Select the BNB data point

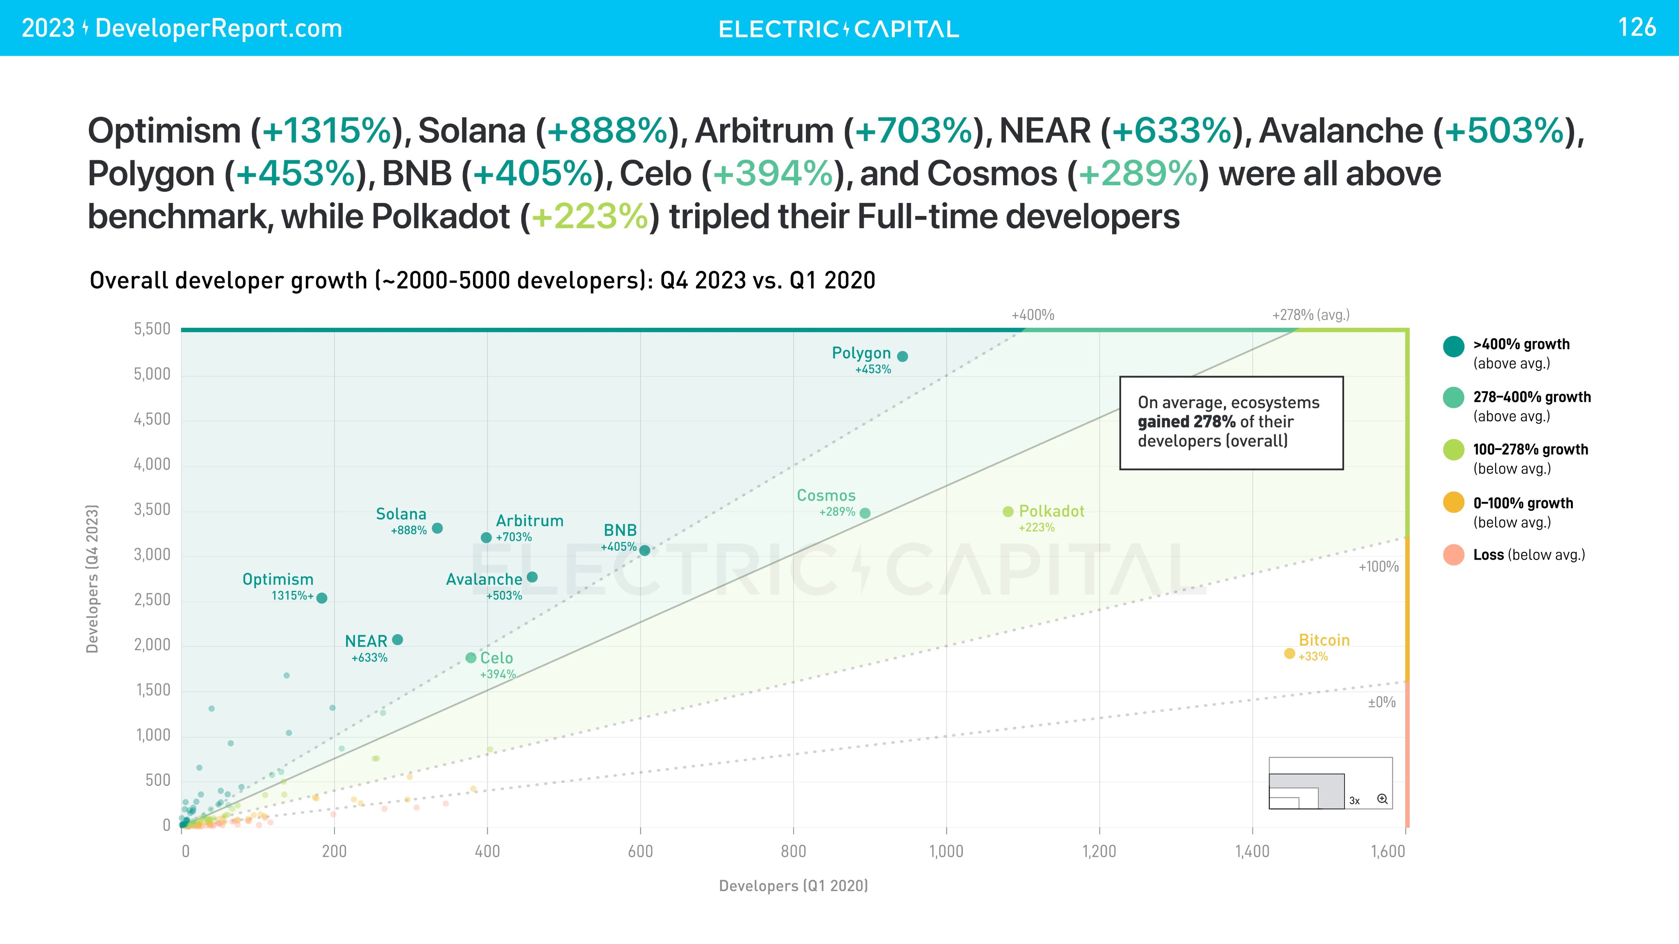click(x=645, y=551)
